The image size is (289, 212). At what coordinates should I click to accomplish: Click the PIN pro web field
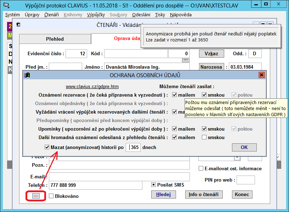pyautogui.click(x=246, y=180)
